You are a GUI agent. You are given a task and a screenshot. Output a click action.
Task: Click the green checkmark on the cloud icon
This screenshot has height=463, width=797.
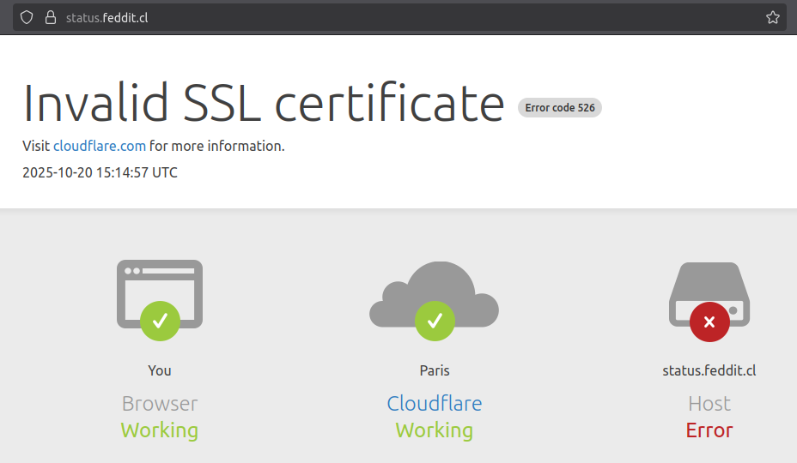(x=435, y=322)
